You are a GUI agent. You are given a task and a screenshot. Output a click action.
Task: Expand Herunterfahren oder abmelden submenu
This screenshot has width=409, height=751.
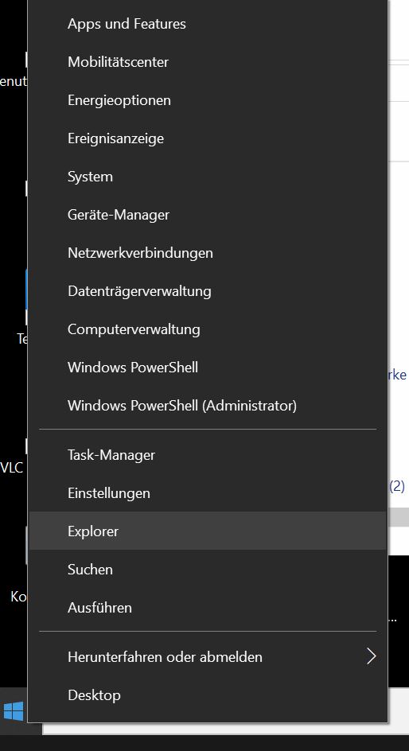[208, 656]
